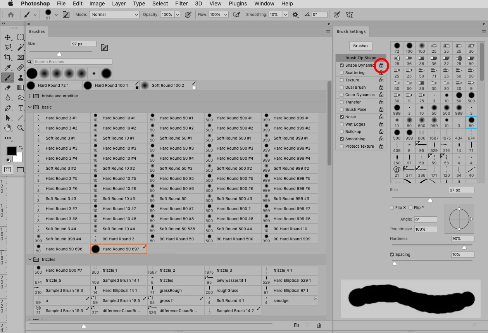Viewport: 488px width, 333px height.
Task: Select the Hand tool
Action: pyautogui.click(x=7, y=128)
